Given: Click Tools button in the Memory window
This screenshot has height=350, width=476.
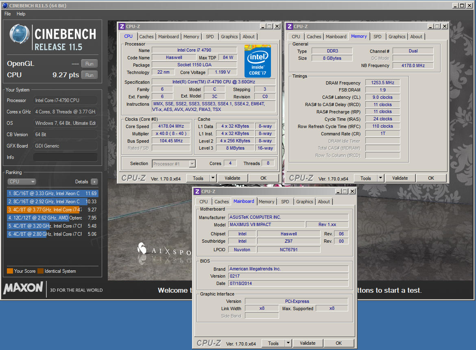Looking at the screenshot, I should [365, 178].
